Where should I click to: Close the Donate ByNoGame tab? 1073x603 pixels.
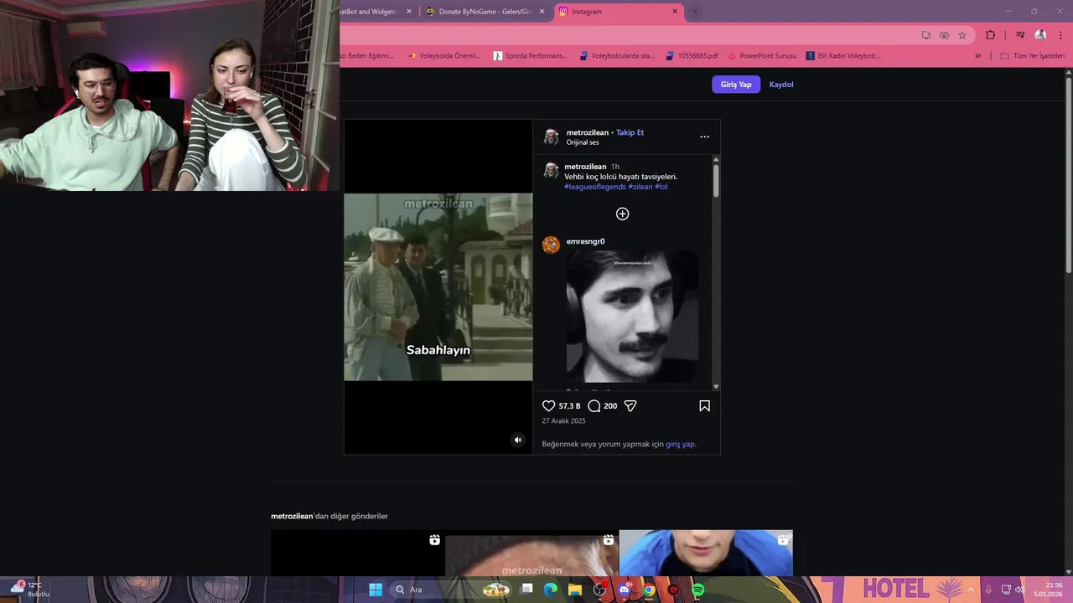[x=542, y=12]
